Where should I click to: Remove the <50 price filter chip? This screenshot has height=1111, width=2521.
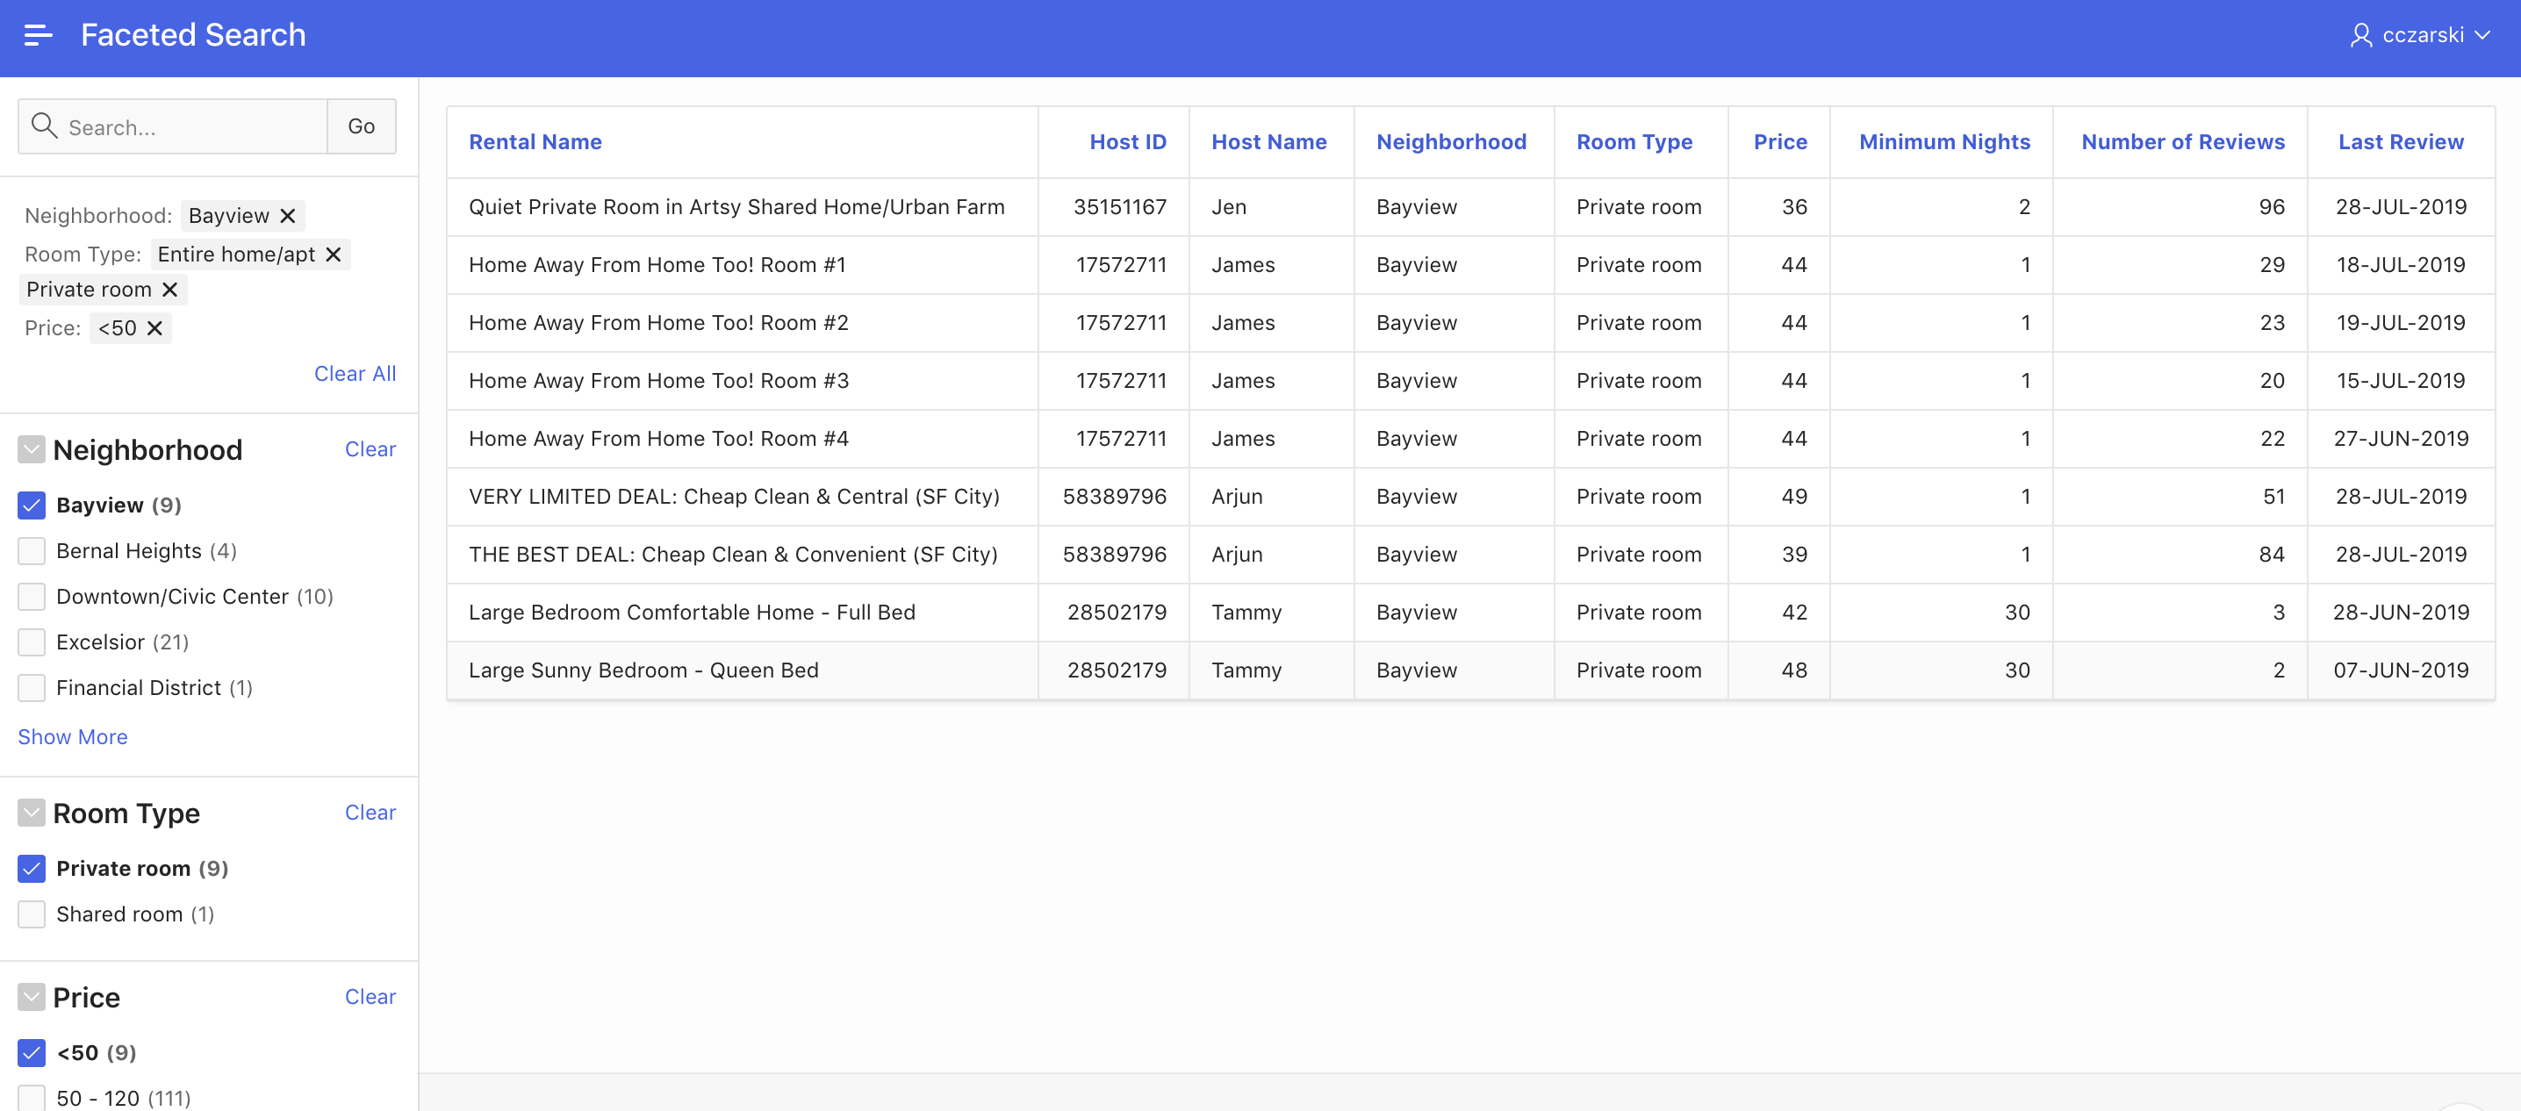pyautogui.click(x=156, y=328)
